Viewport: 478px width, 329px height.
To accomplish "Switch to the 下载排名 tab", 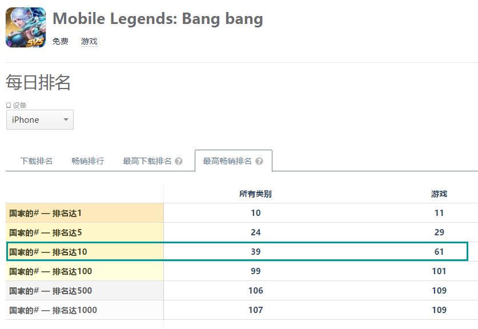I will click(x=37, y=161).
